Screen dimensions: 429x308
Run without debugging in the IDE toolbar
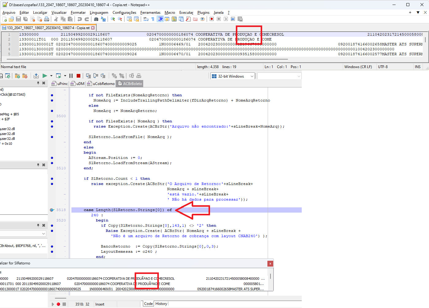coord(59,76)
